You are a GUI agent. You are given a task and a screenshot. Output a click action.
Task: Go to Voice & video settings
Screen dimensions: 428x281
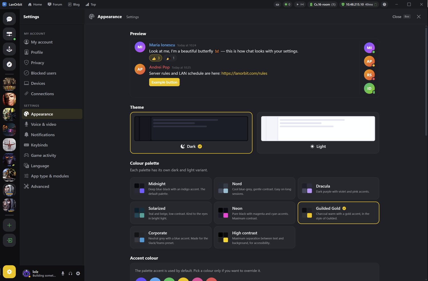[x=52, y=124]
